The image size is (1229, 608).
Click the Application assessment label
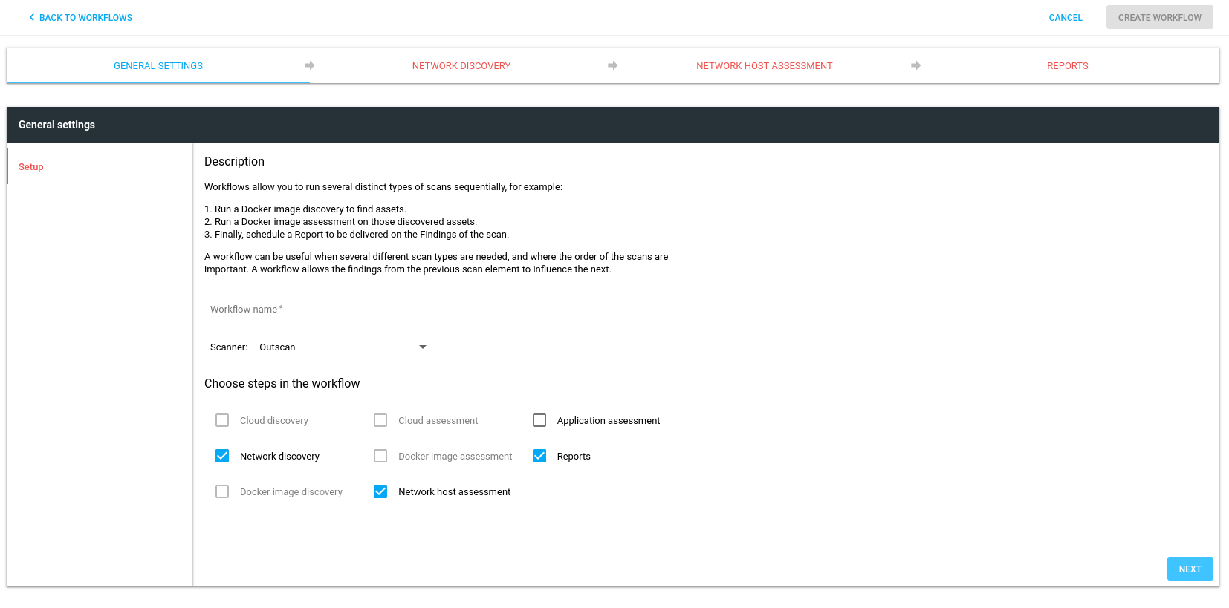click(x=608, y=420)
